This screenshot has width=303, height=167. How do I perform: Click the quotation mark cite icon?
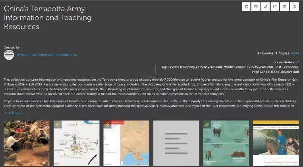(x=284, y=7)
